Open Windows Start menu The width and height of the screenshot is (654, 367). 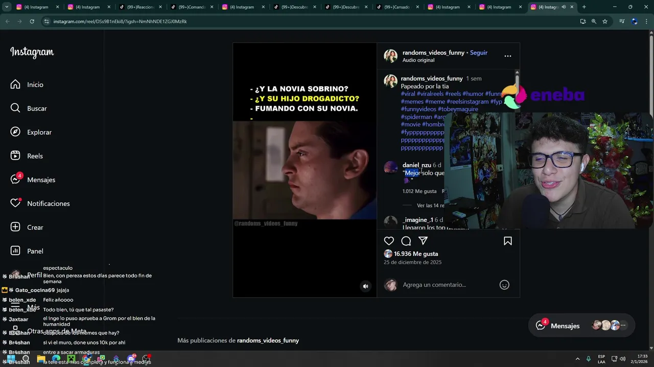10,359
